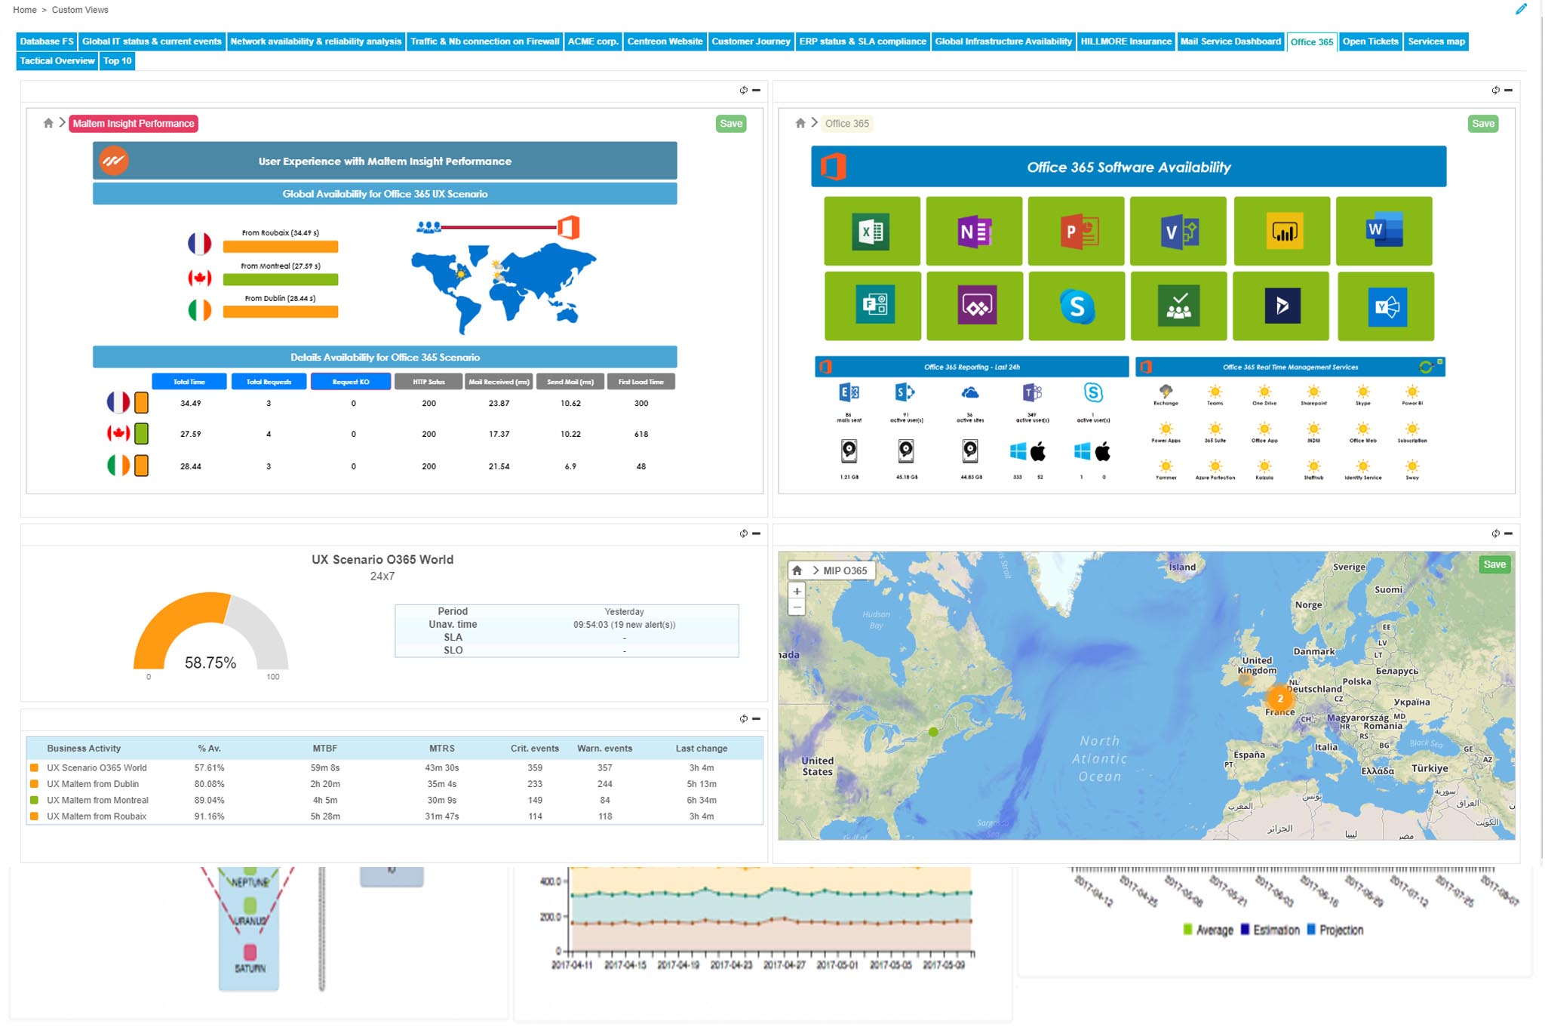The height and width of the screenshot is (1030, 1545).
Task: Click the Exchange storm status icon
Action: pos(1166,391)
